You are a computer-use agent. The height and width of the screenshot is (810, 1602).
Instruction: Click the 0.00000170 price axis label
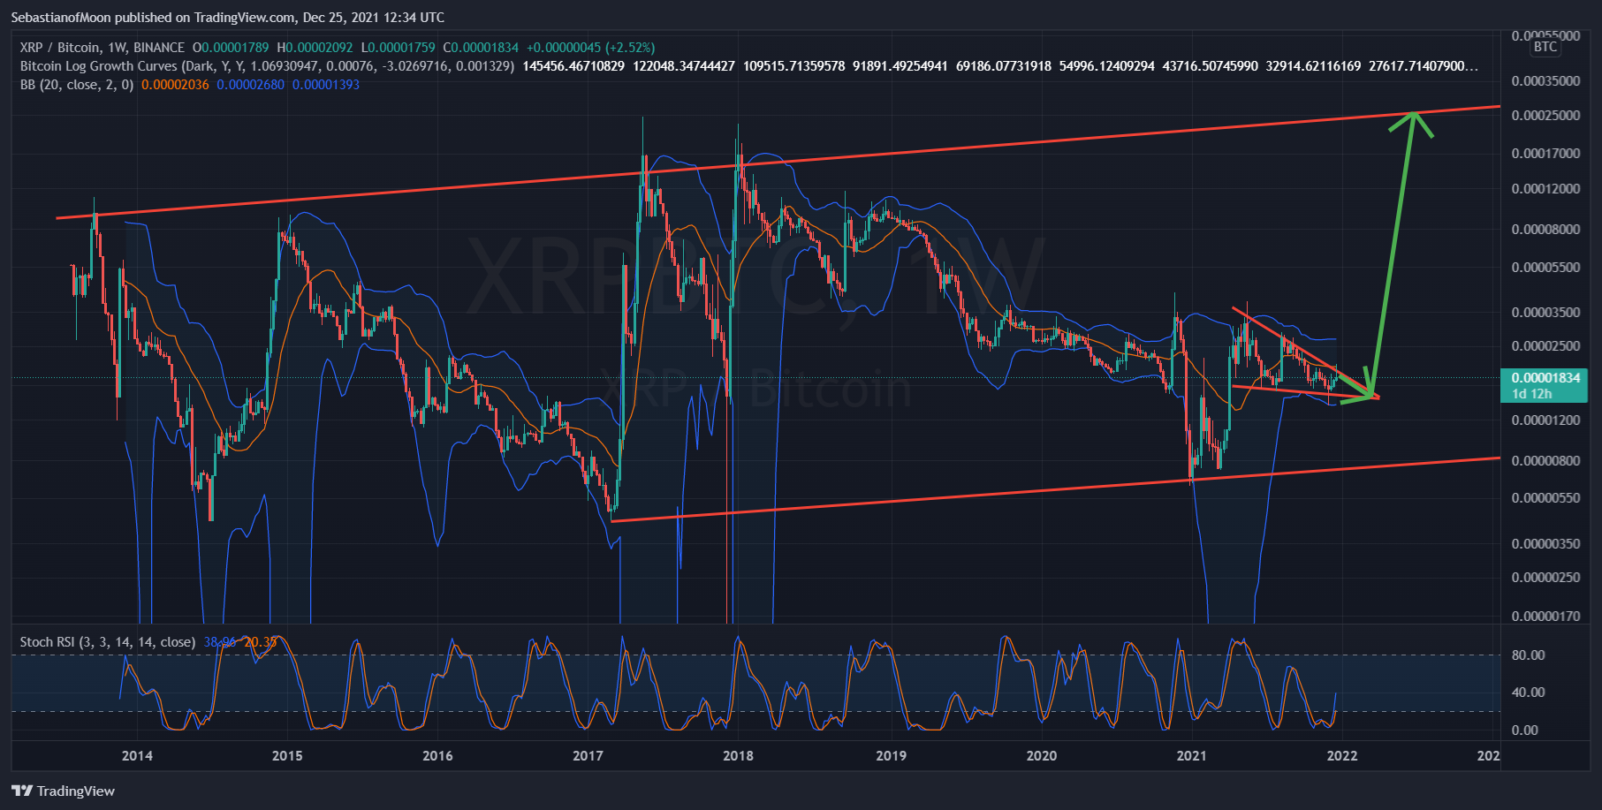(1545, 617)
